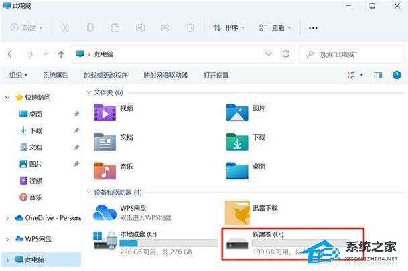Viewport: 408px width, 271px height.
Task: Click the Cut scissors icon in toolbar
Action: coord(65,28)
